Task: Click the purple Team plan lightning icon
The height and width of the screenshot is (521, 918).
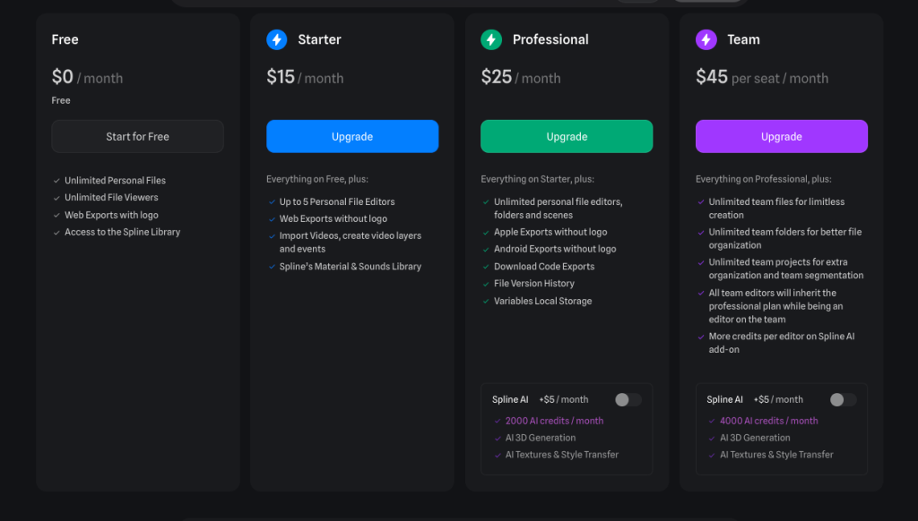Action: tap(706, 39)
